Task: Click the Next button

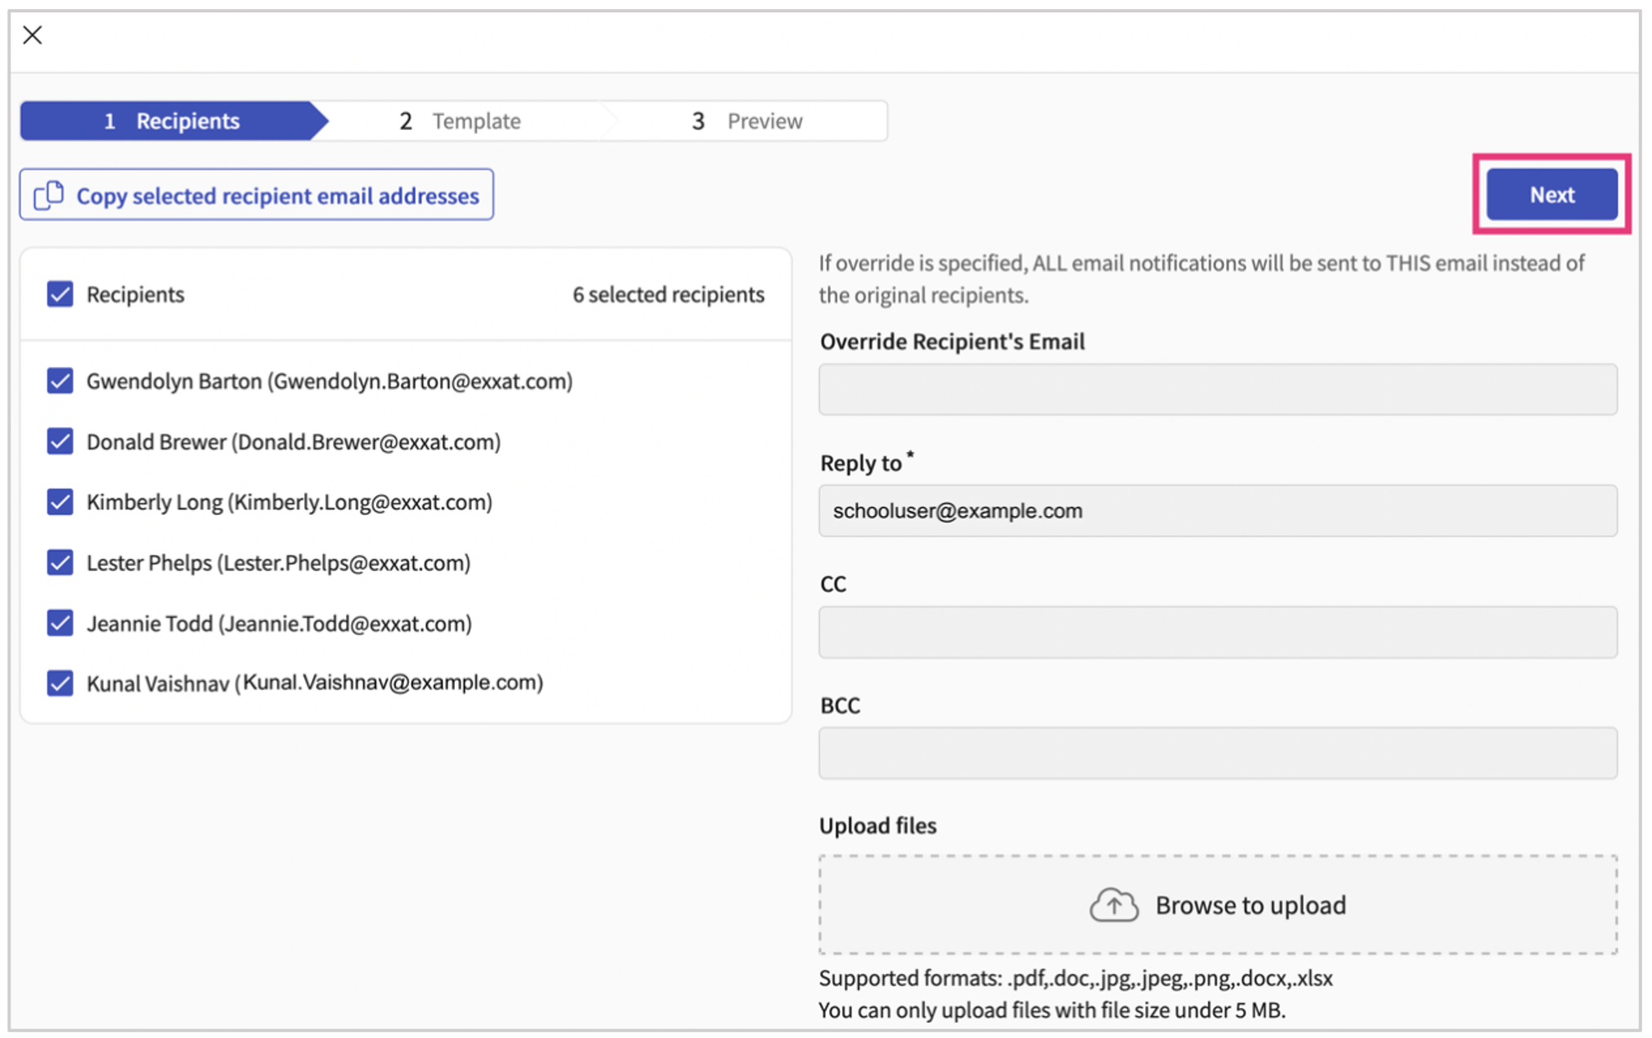Action: [1552, 194]
